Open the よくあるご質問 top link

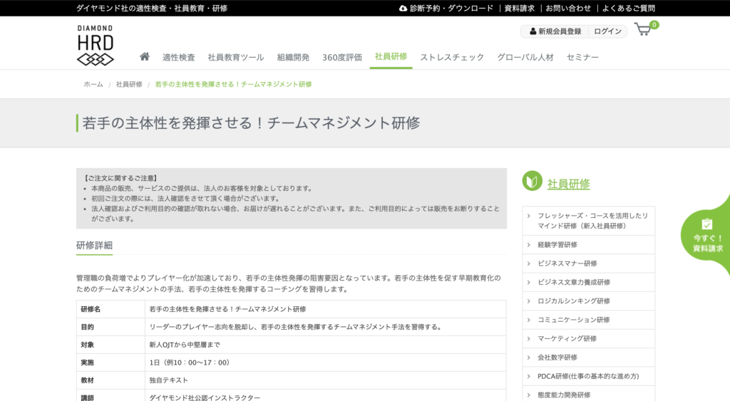tap(627, 9)
